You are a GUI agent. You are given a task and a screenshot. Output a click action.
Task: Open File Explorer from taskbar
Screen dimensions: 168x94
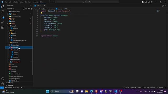[87, 91]
